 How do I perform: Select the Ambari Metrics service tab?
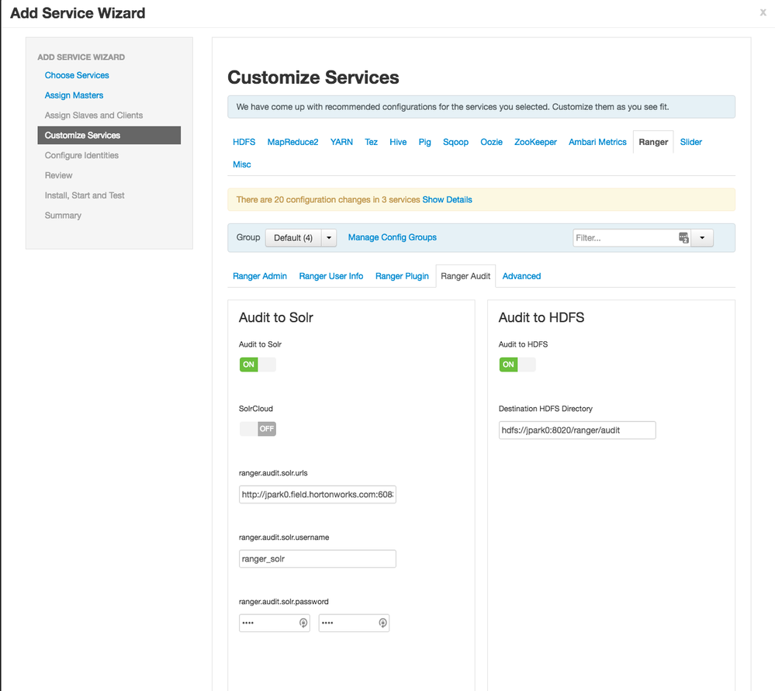597,142
